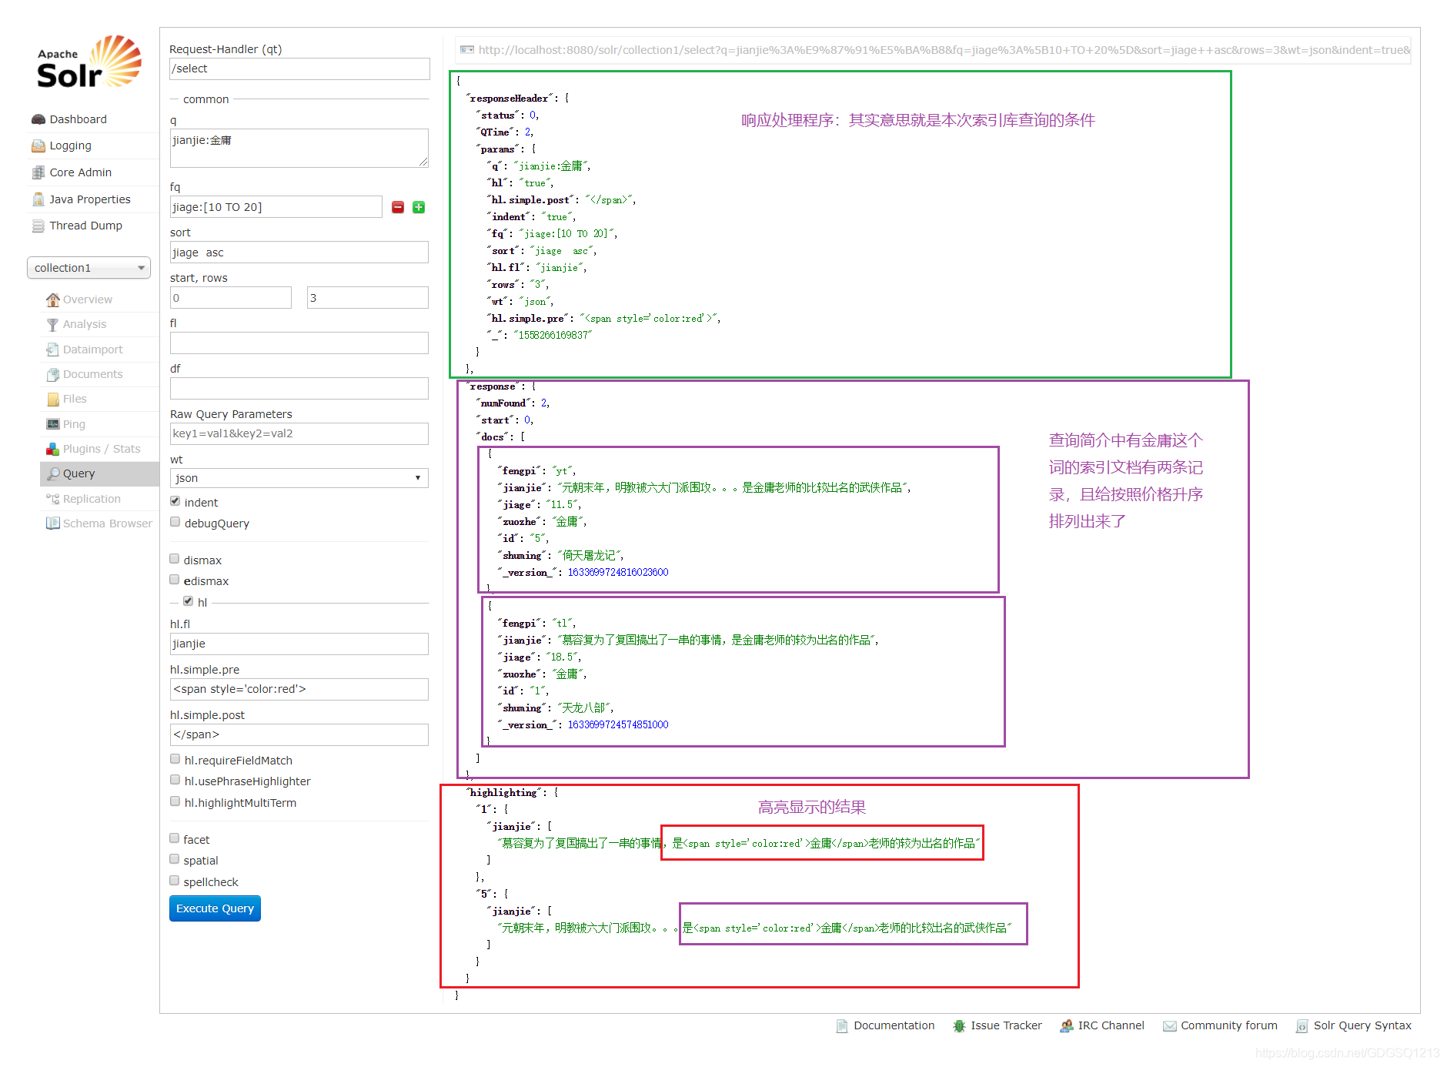
Task: Click the Analysis funnel icon
Action: point(52,324)
